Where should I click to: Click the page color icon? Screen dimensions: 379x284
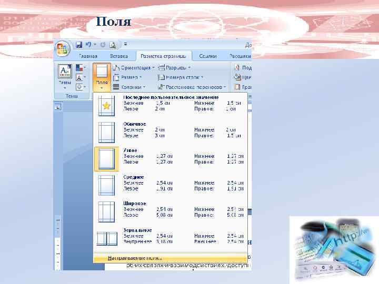coord(237,77)
